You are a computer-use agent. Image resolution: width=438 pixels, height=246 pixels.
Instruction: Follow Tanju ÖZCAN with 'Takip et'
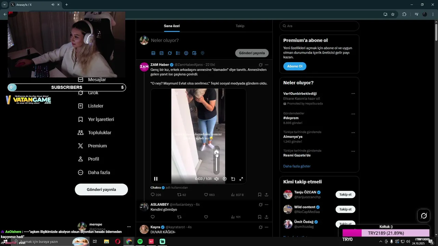pos(345,194)
